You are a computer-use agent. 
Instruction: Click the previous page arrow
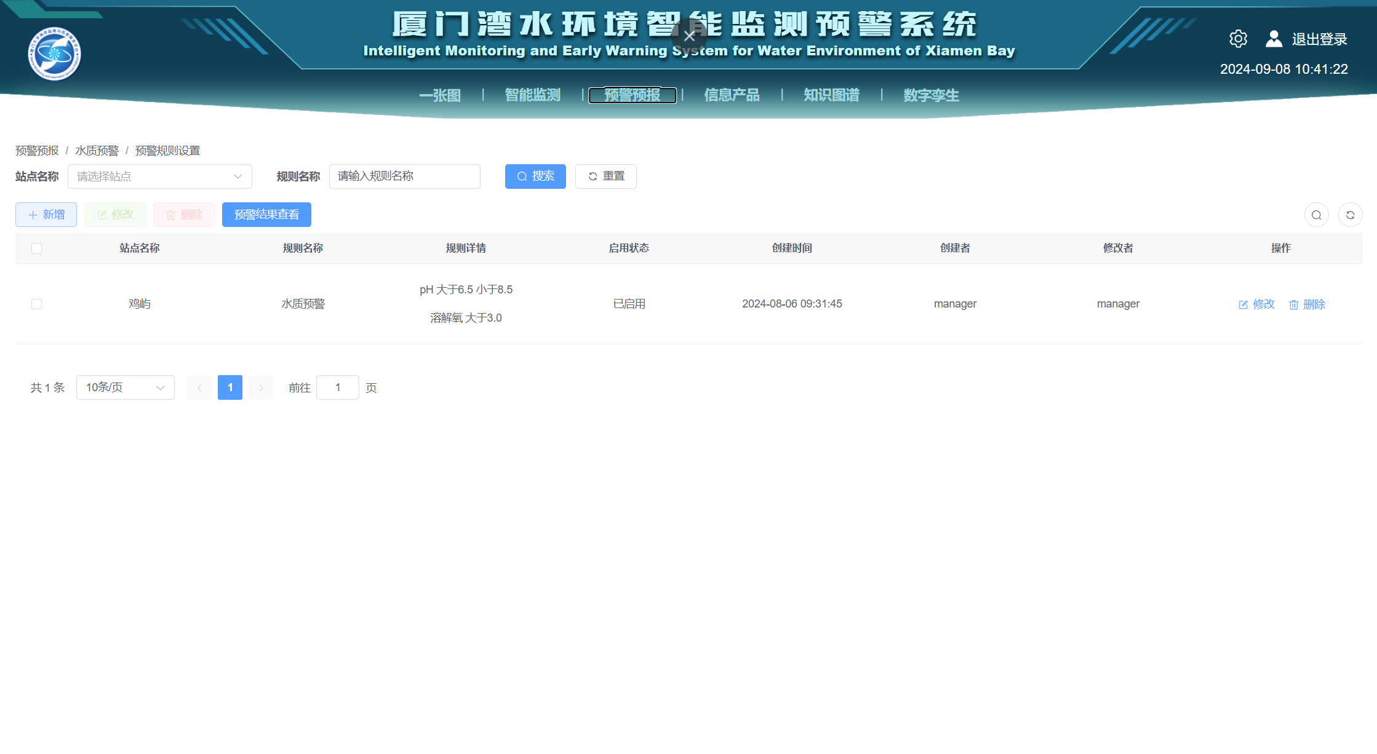pyautogui.click(x=199, y=387)
